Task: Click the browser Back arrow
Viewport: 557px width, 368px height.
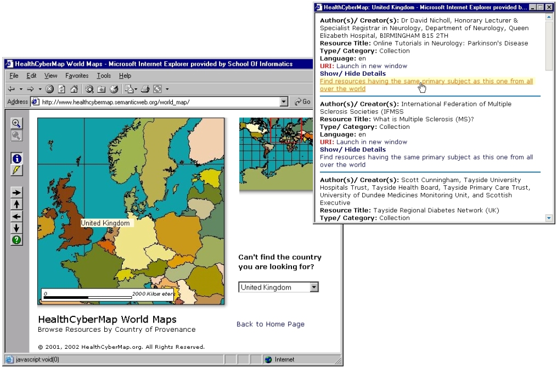Action: point(12,89)
